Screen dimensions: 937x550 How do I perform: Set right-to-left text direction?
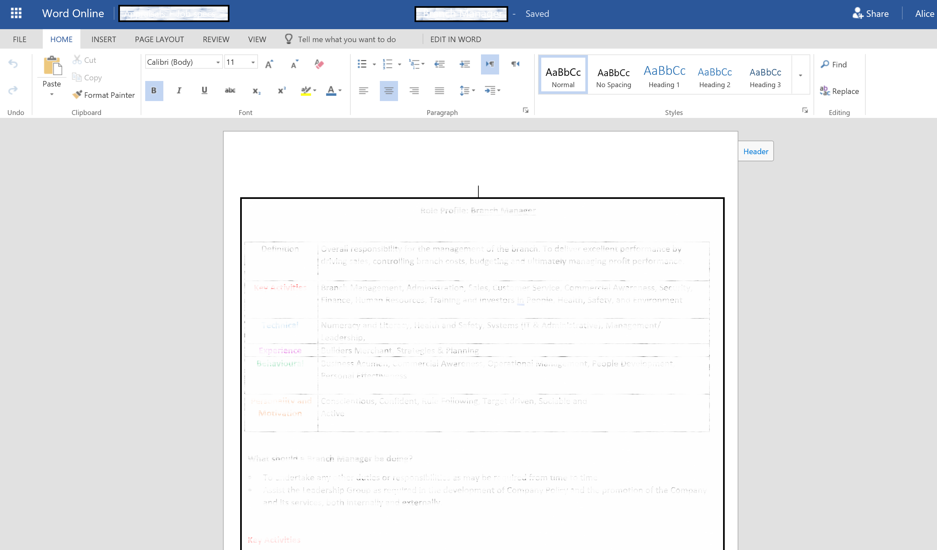tap(515, 64)
